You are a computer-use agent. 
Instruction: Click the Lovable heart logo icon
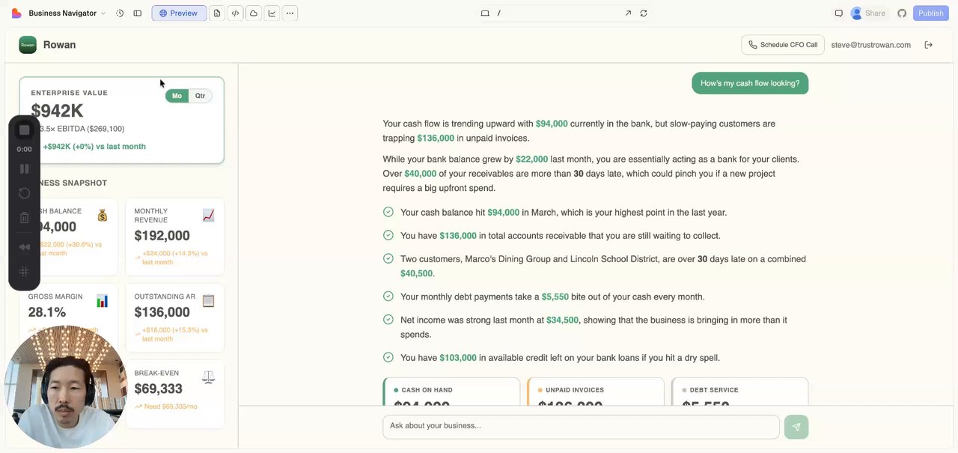(16, 13)
